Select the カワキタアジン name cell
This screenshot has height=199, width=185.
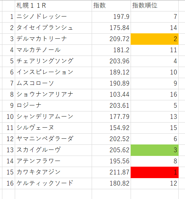coord(53,172)
